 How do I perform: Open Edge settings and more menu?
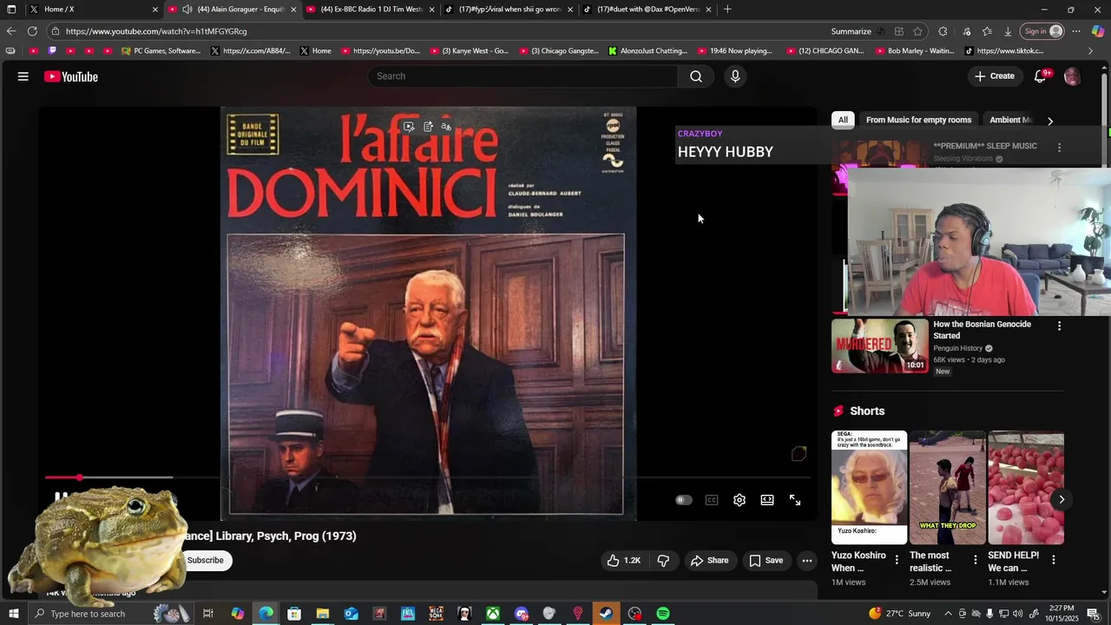[x=1076, y=31]
